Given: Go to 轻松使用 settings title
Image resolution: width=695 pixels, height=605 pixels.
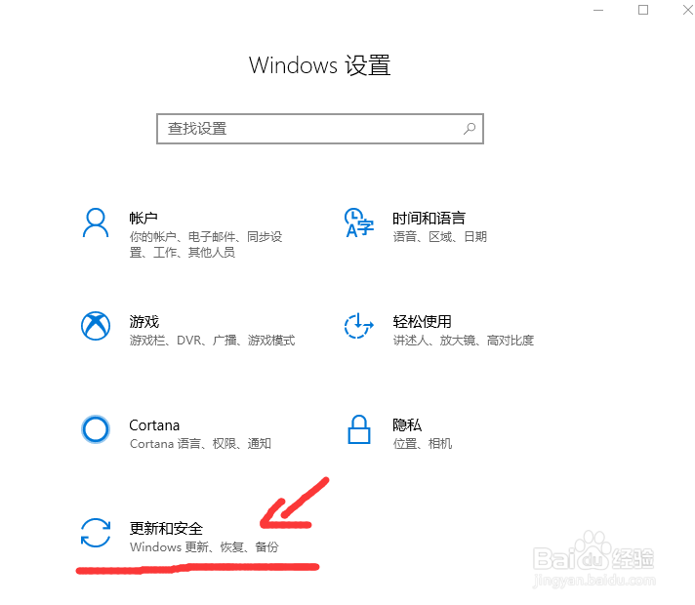Looking at the screenshot, I should click(x=422, y=321).
